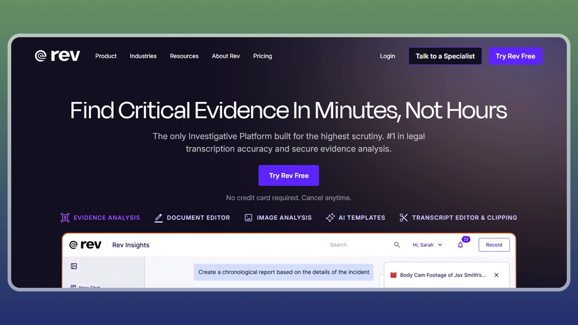Open the Product menu
This screenshot has width=578, height=325.
[106, 56]
